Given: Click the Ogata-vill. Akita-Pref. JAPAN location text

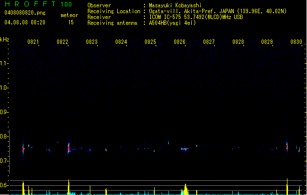Looking at the screenshot, I should click(x=218, y=11).
